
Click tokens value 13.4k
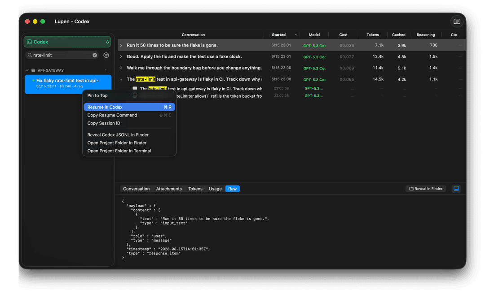[378, 57]
